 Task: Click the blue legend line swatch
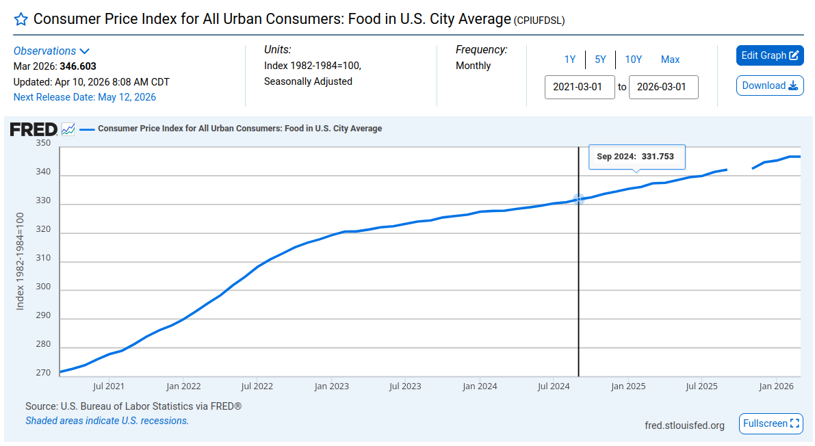87,129
